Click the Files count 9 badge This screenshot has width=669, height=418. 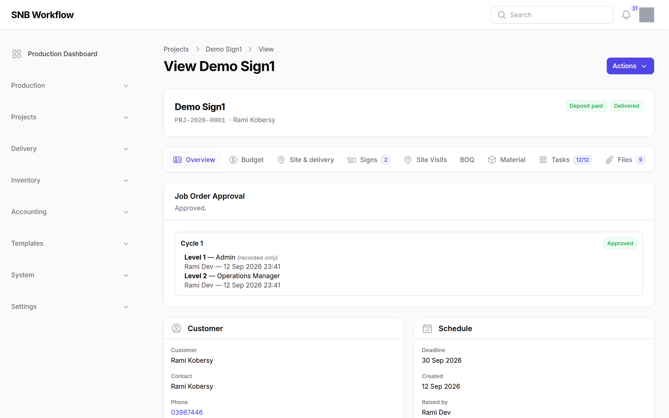click(641, 160)
